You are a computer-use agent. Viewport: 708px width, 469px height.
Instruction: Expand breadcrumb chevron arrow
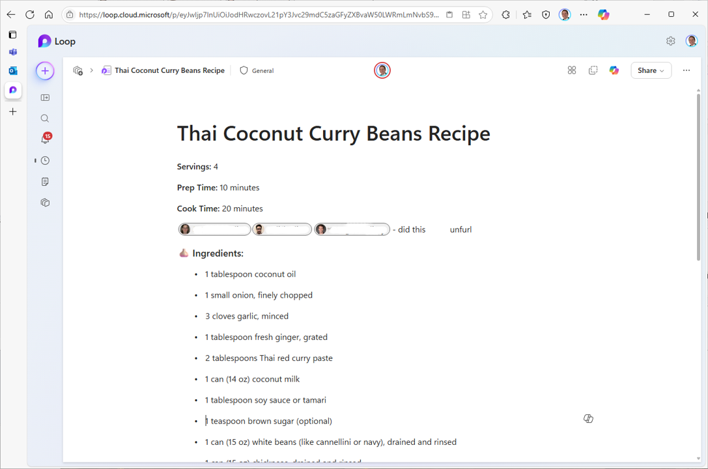92,70
